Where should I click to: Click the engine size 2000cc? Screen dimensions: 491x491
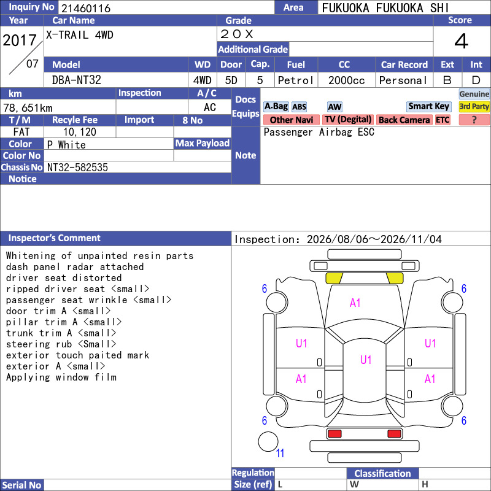347,80
